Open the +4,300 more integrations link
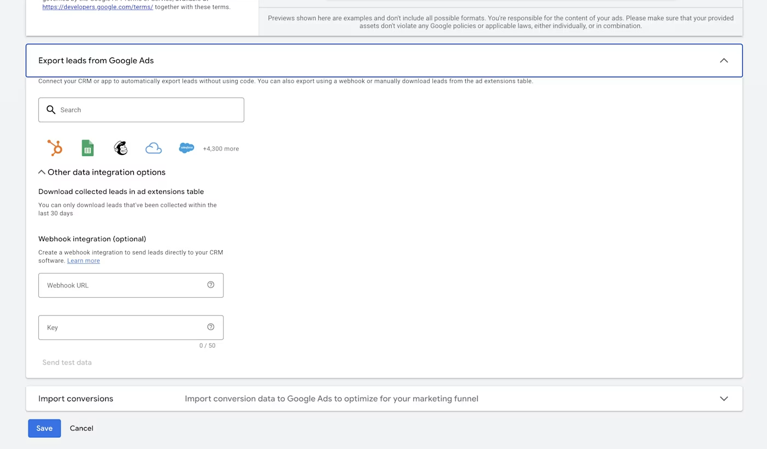This screenshot has width=767, height=449. pyautogui.click(x=221, y=148)
